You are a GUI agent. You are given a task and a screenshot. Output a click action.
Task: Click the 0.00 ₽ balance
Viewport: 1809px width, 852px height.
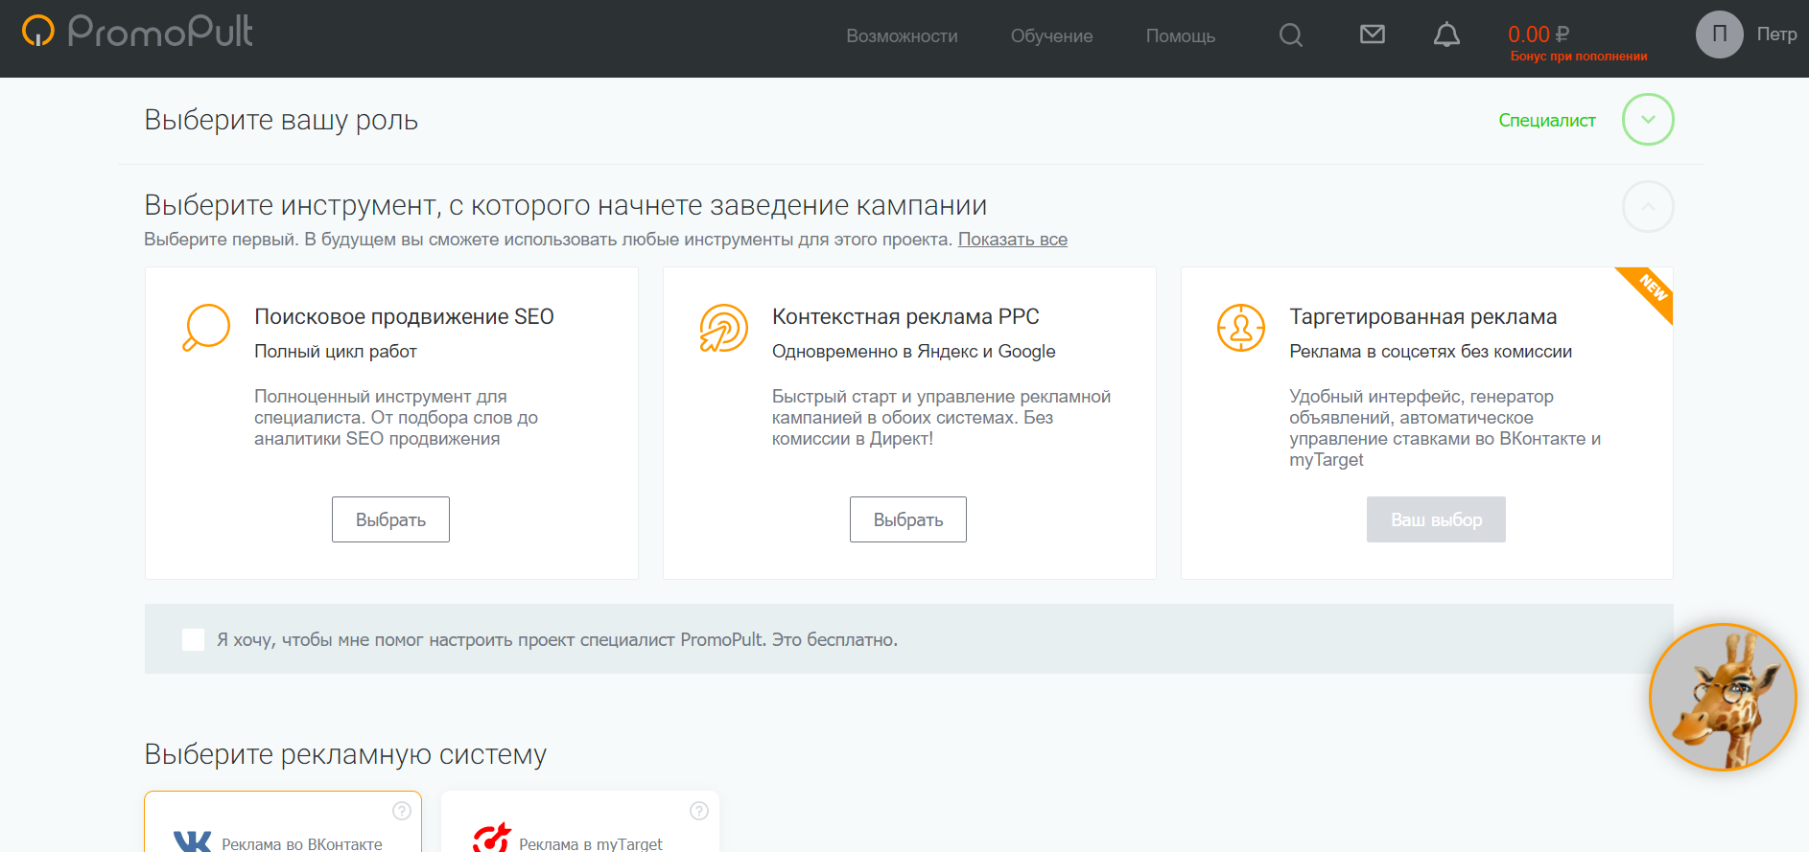coord(1539,35)
